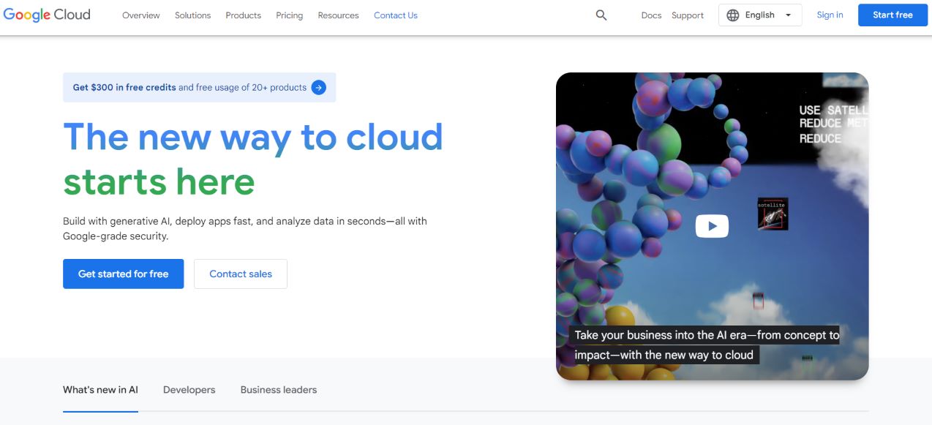Open the Get $300 in free credits banner

199,87
